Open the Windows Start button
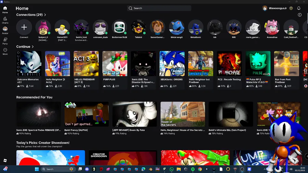 [x=37, y=169]
